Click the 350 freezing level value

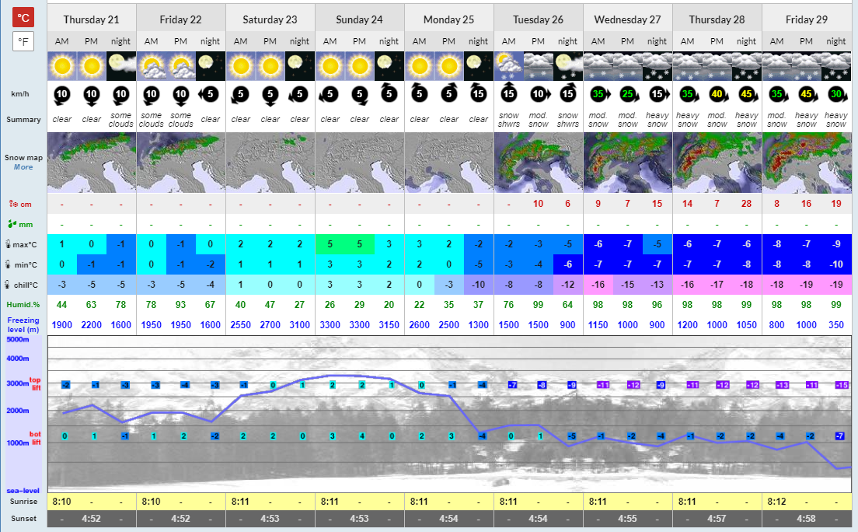click(x=836, y=325)
